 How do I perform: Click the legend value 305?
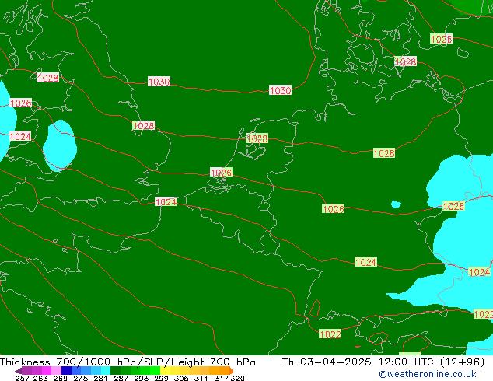pos(181,378)
